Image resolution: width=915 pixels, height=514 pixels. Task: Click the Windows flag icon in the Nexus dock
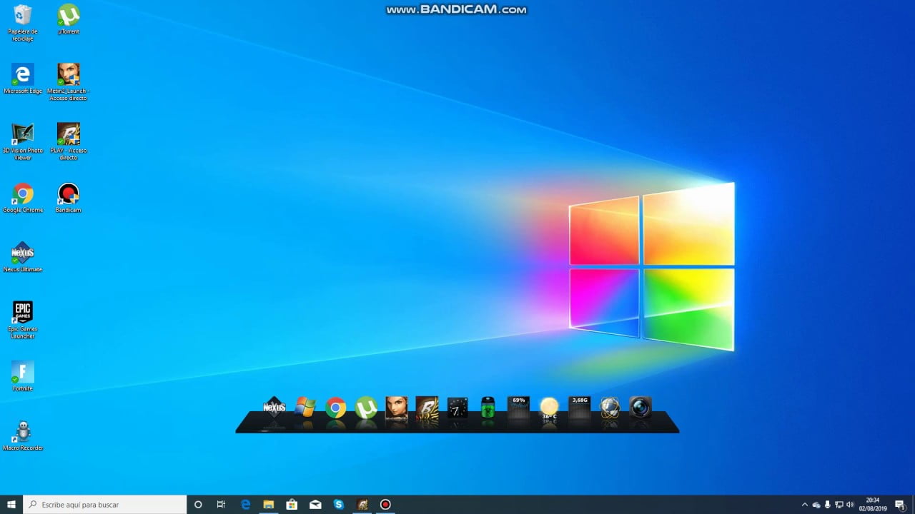point(305,408)
